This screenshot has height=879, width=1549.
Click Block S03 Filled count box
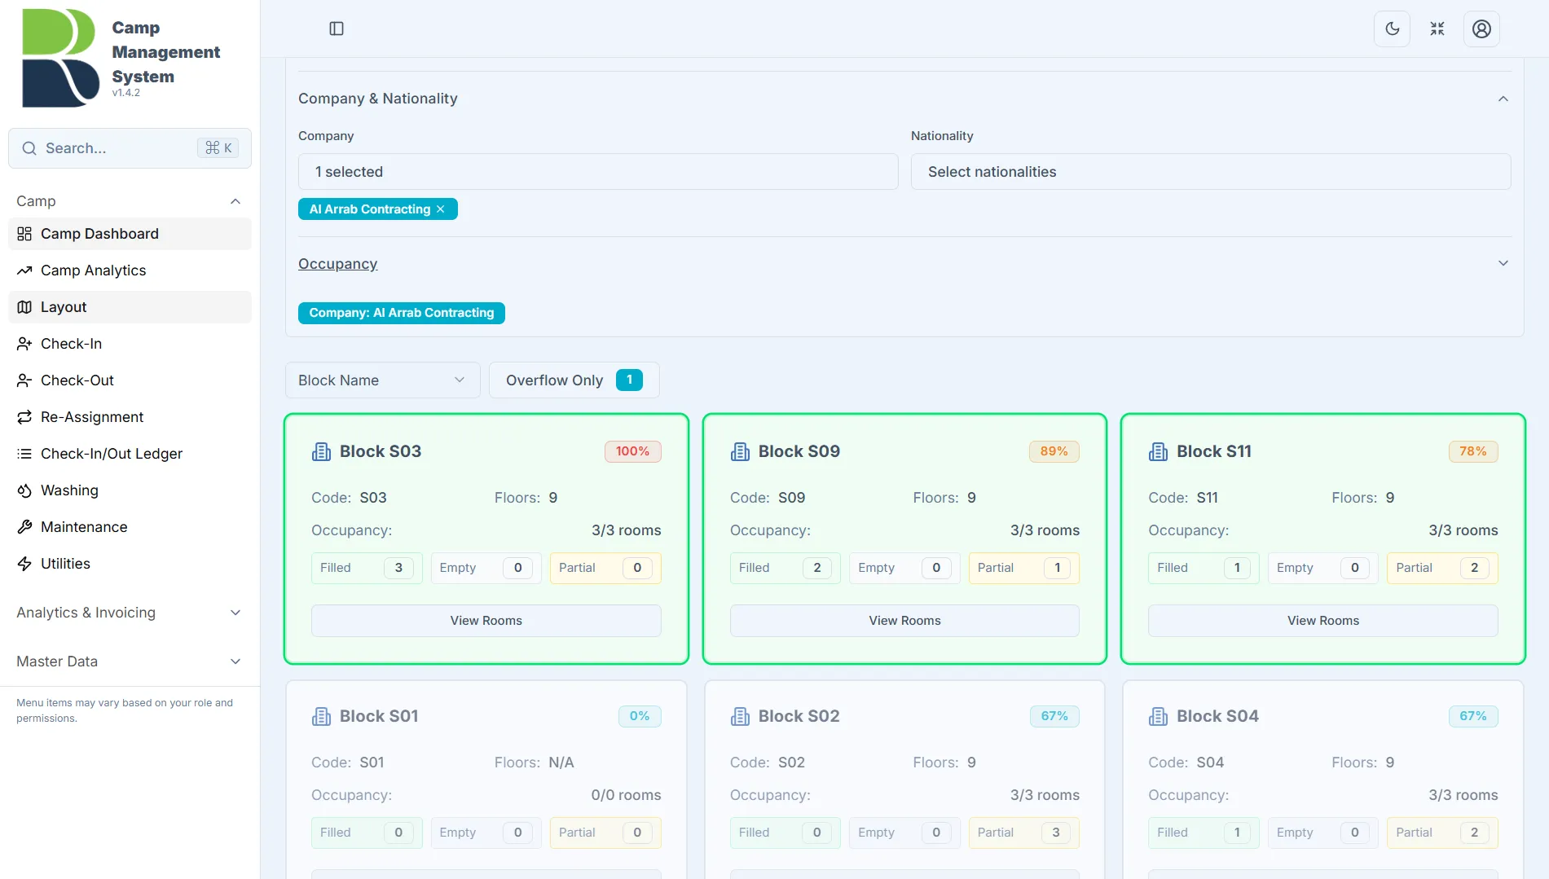367,568
